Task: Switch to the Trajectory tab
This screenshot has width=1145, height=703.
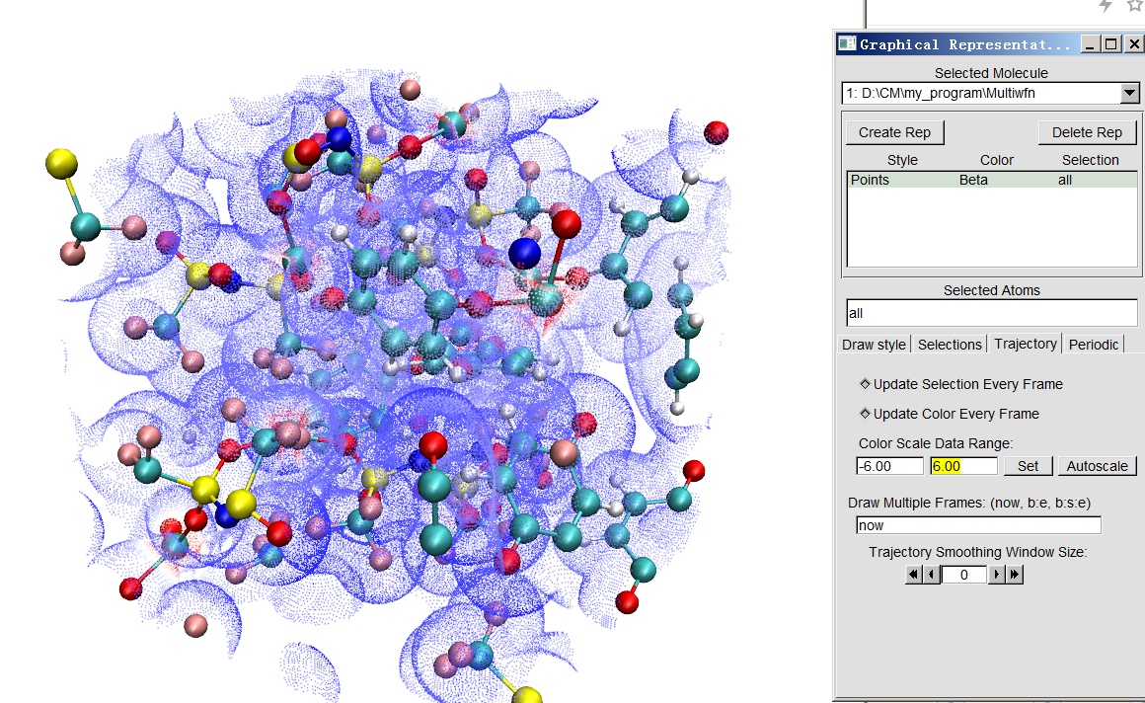Action: [1026, 344]
